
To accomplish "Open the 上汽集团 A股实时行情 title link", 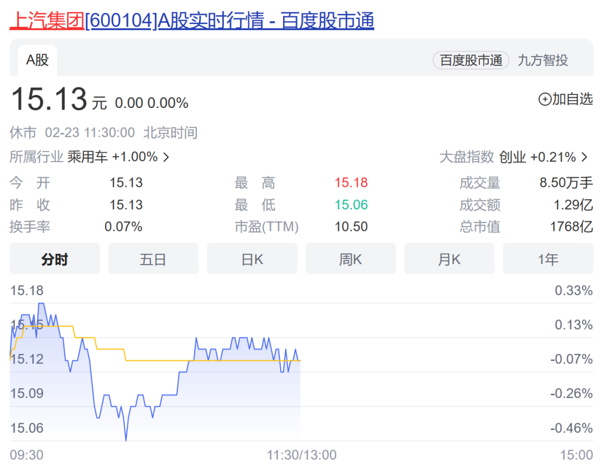I will [192, 21].
